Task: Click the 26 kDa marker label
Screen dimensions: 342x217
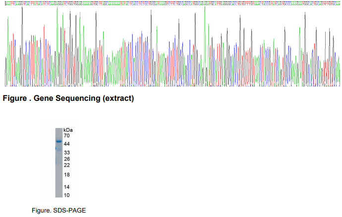Action: tap(66, 159)
